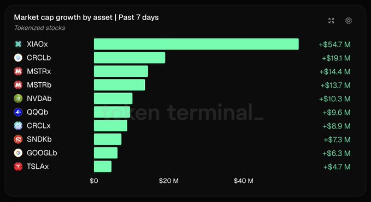Click the NVDAb growth bar
The height and width of the screenshot is (202, 371).
point(113,99)
